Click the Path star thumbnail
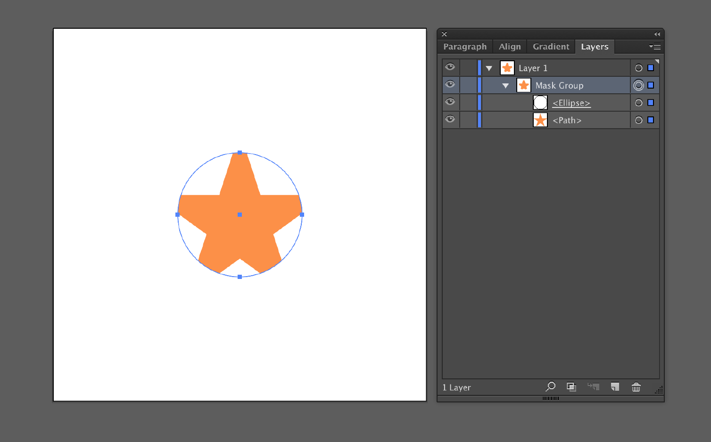This screenshot has width=711, height=442. coord(540,120)
